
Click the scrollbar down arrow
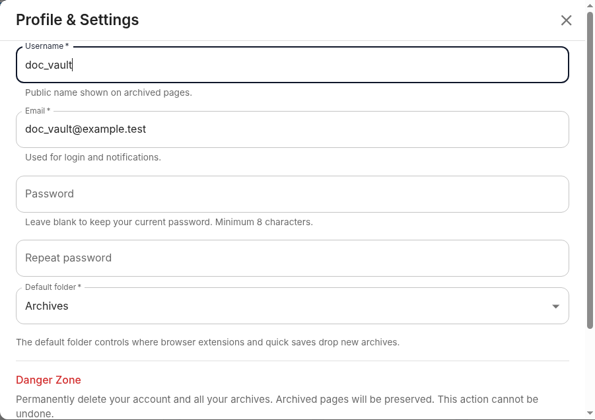click(590, 413)
